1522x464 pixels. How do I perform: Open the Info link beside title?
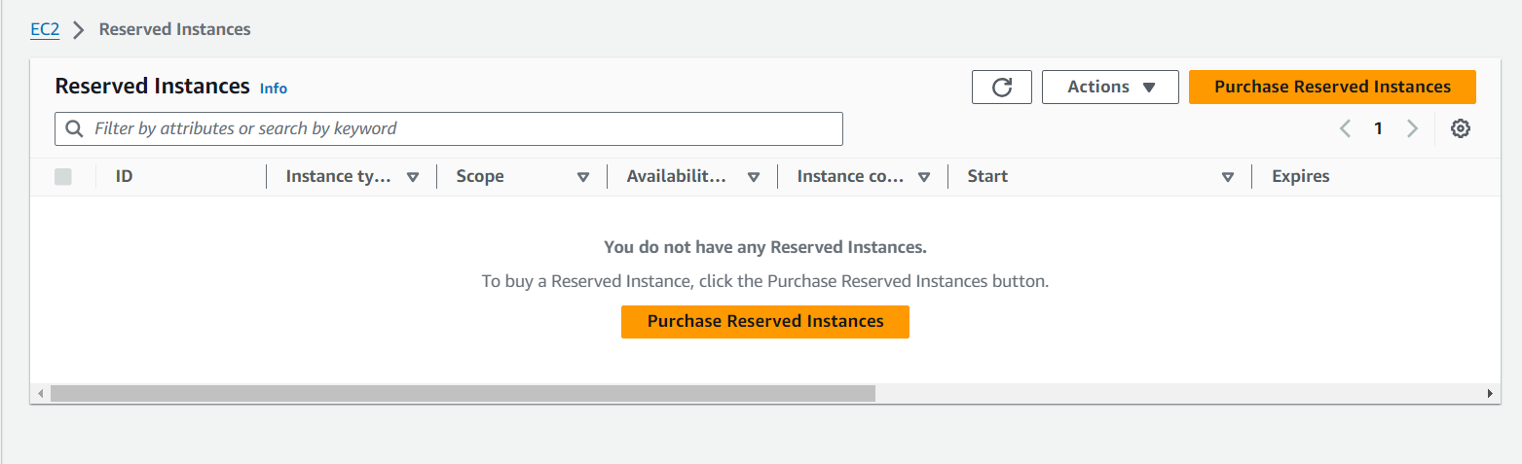coord(274,89)
